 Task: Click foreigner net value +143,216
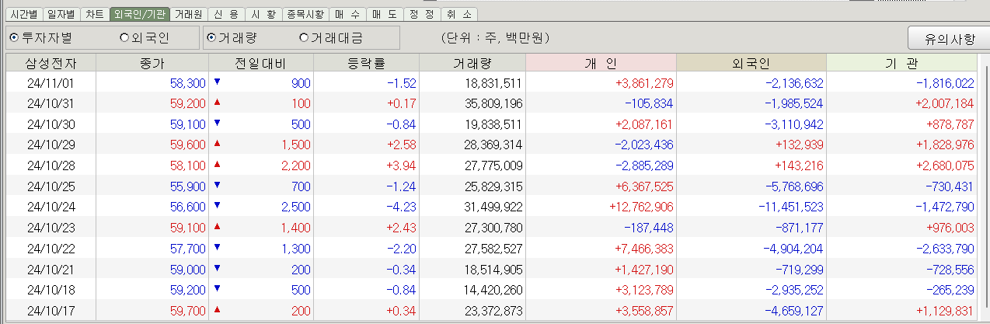(x=798, y=165)
